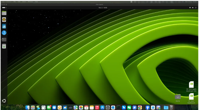199x110 pixels.
Task: Click the Show Applications Ubuntu logo
Action: [4, 101]
